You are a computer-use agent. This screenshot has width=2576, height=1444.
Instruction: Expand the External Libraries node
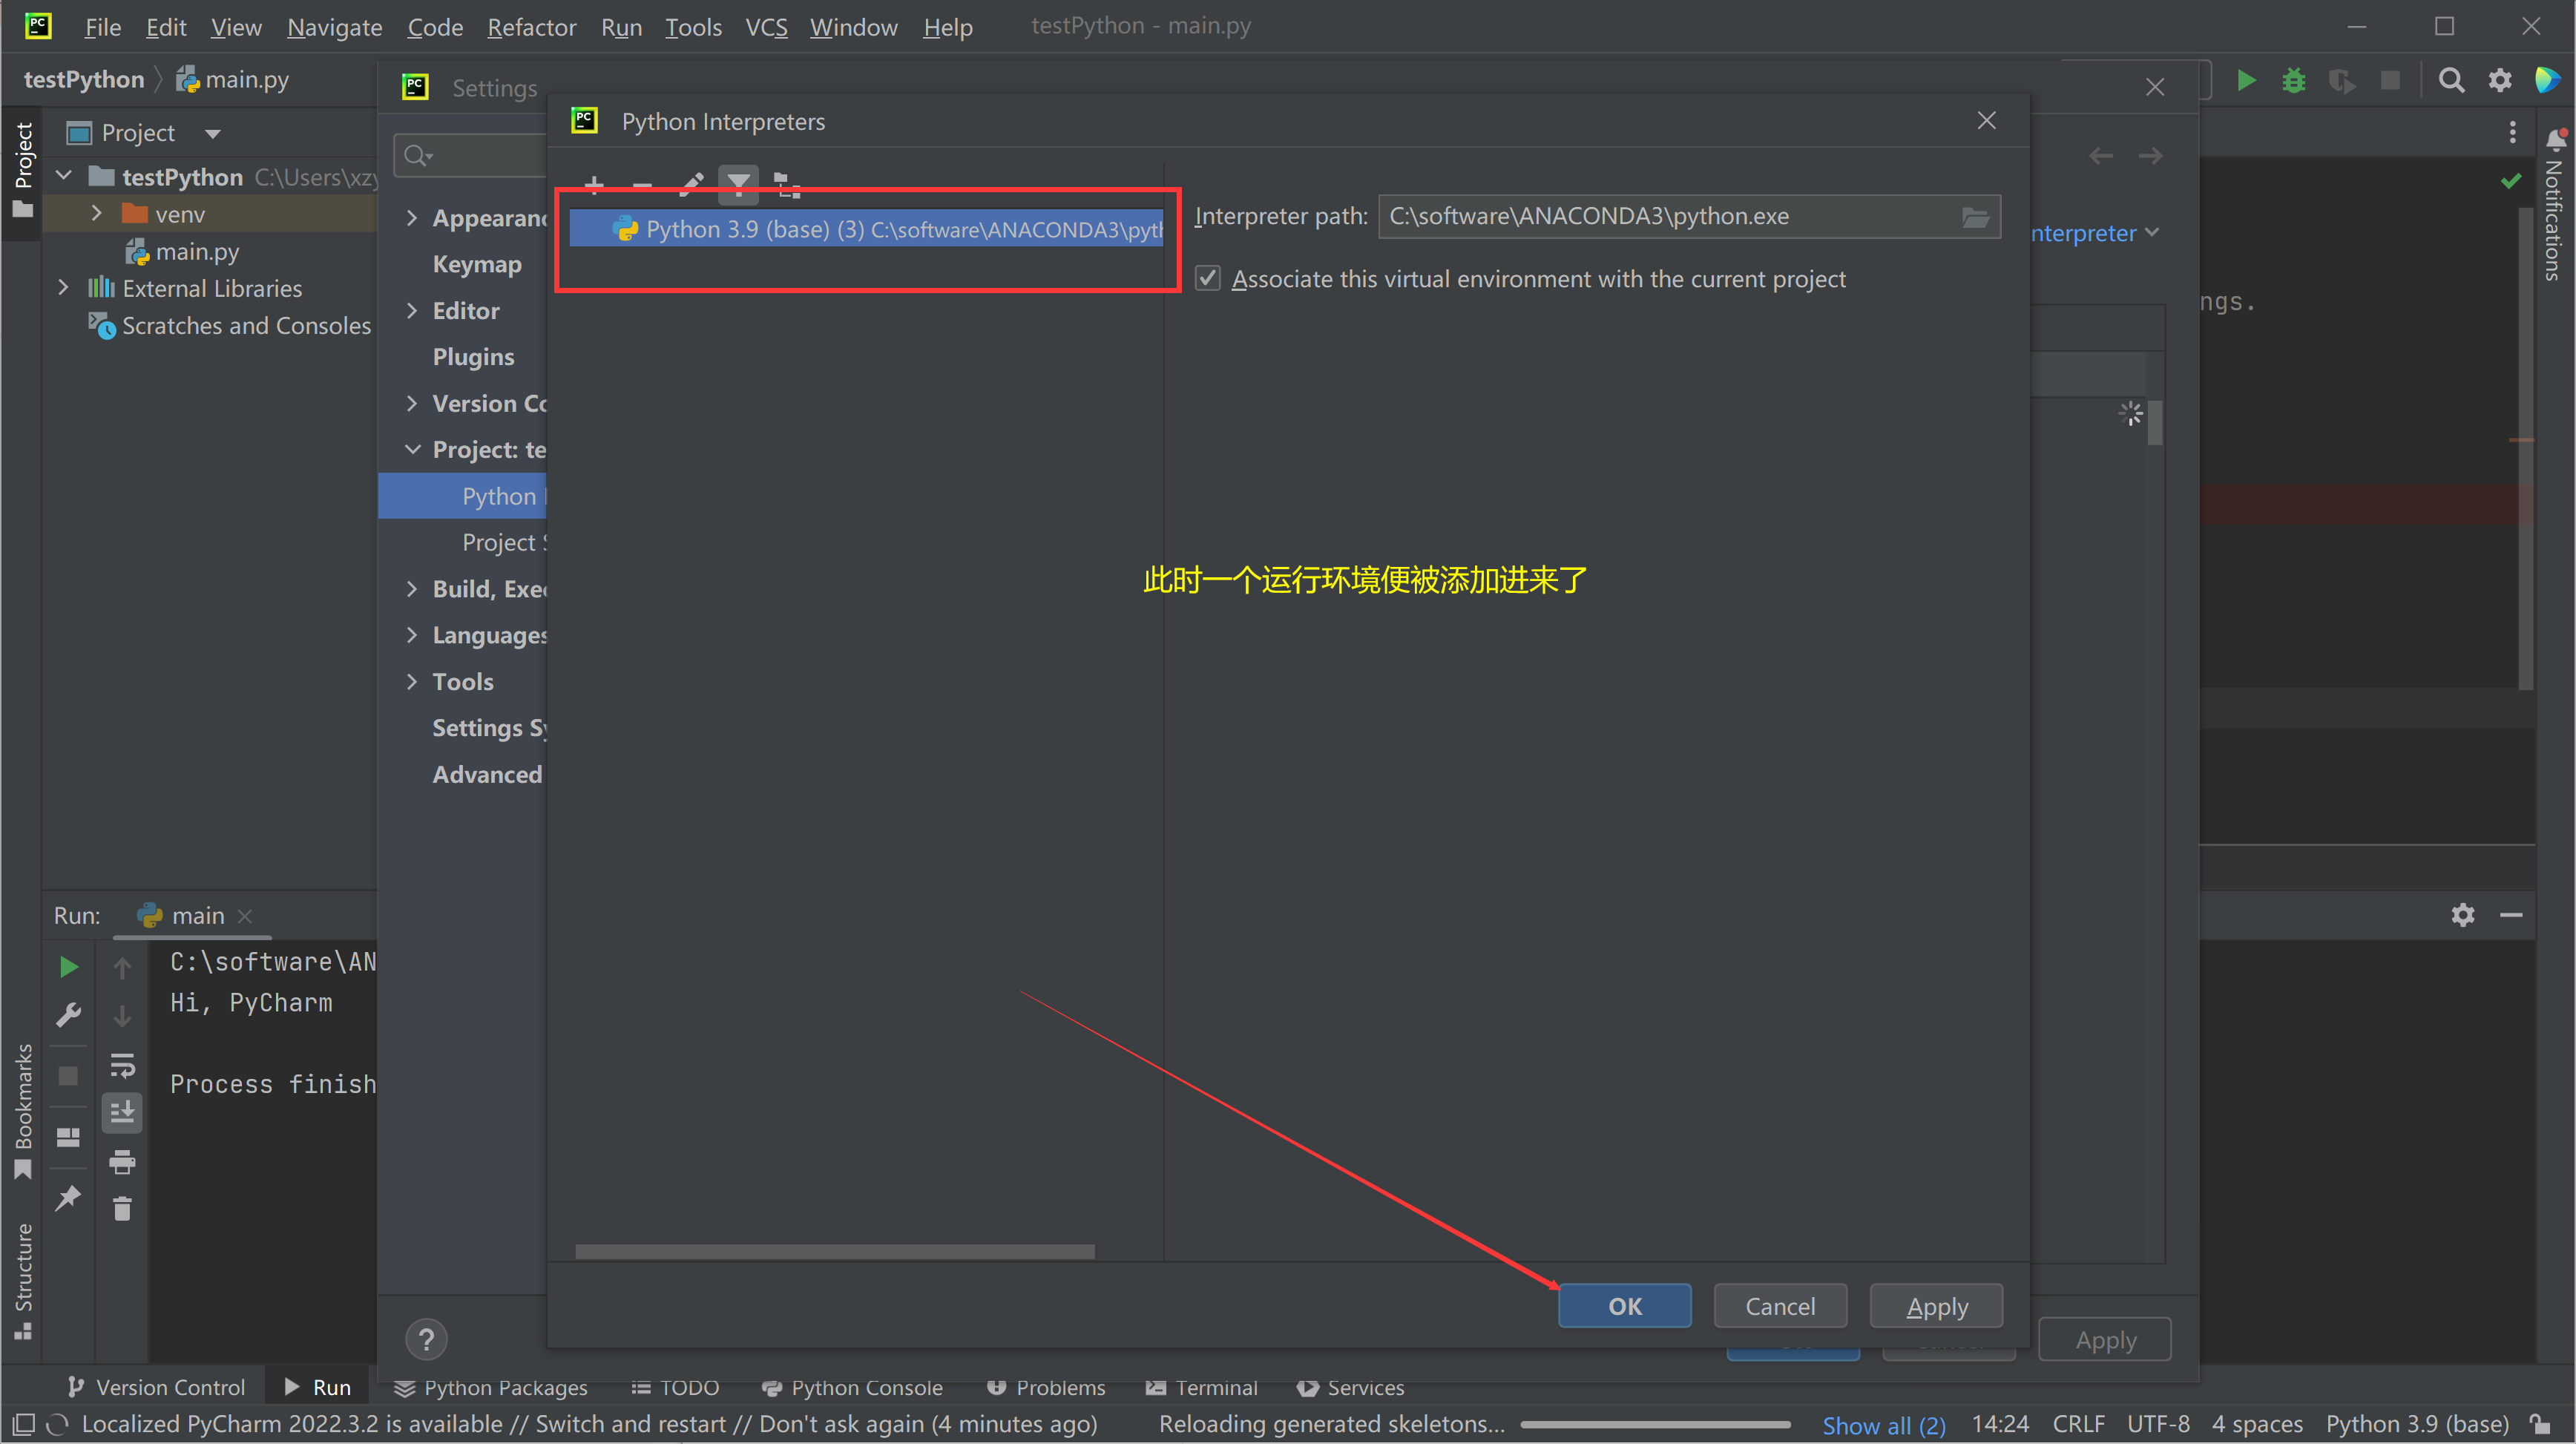coord(64,288)
